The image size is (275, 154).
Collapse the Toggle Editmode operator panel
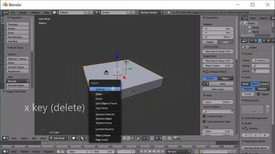[x=14, y=92]
